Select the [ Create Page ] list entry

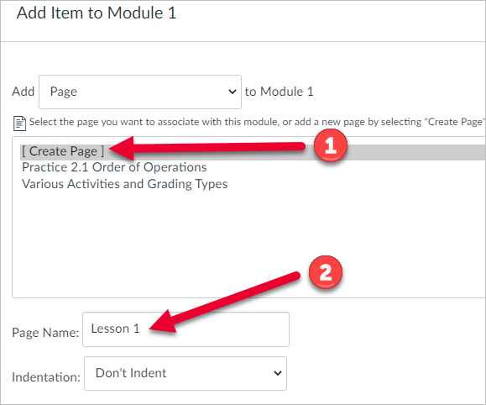253,152
